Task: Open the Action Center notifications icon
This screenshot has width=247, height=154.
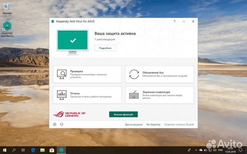Action: 240,150
